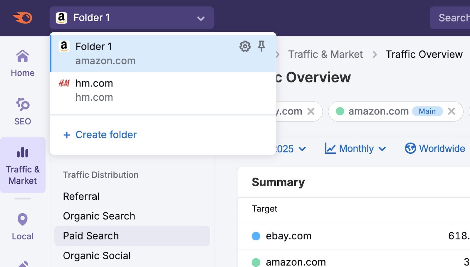Select the Home icon in sidebar

pos(22,56)
